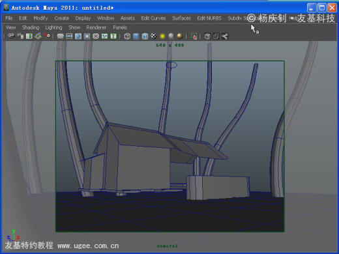Switch to Wireframe display icon

coord(127,36)
